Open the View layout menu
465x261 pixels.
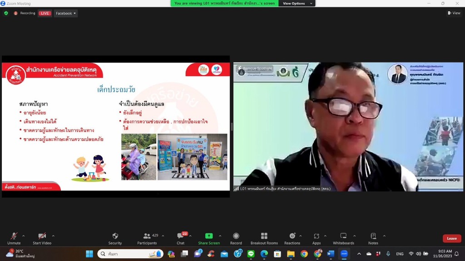tap(454, 13)
